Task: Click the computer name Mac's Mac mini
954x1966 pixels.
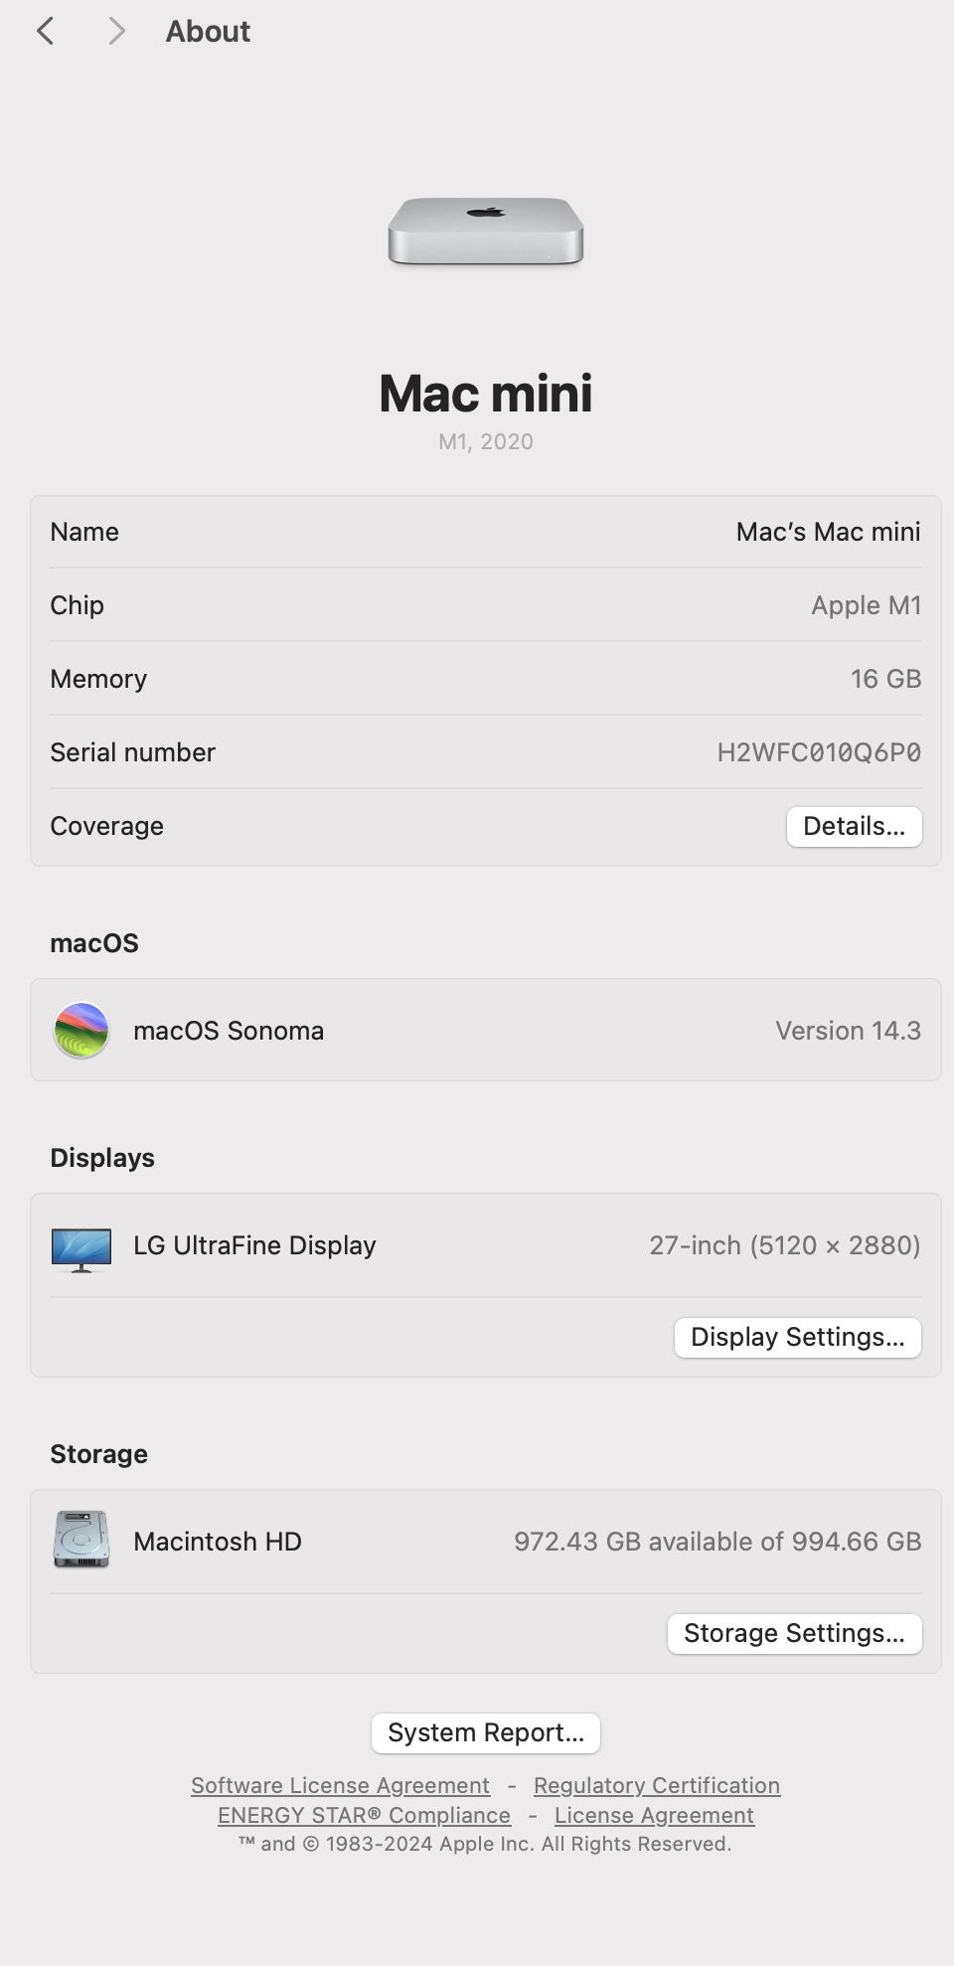Action: pos(828,532)
